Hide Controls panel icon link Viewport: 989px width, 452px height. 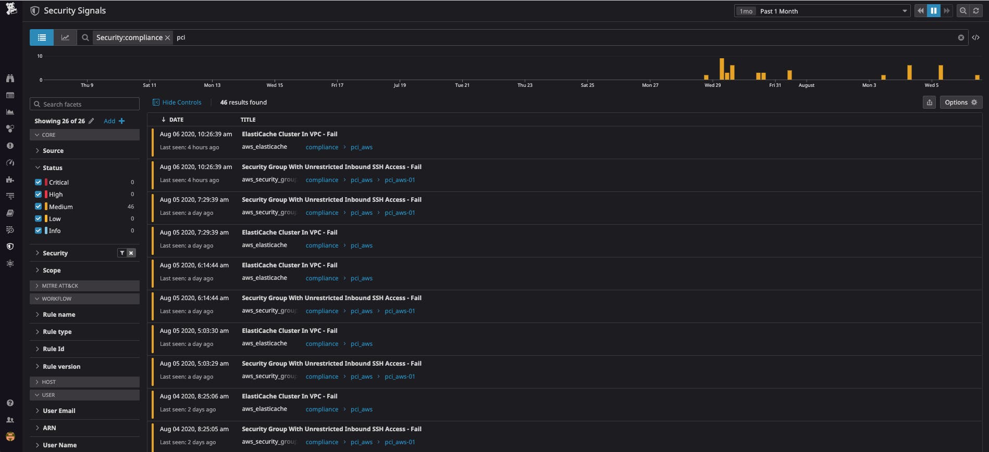click(177, 102)
